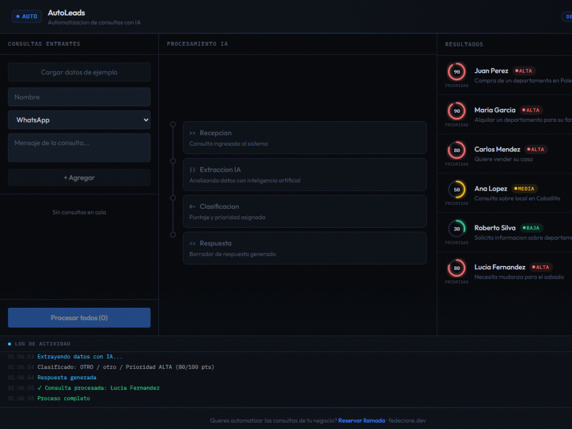Image resolution: width=572 pixels, height=429 pixels.
Task: Focus the Mensaje de la consulta textarea
Action: (79, 148)
